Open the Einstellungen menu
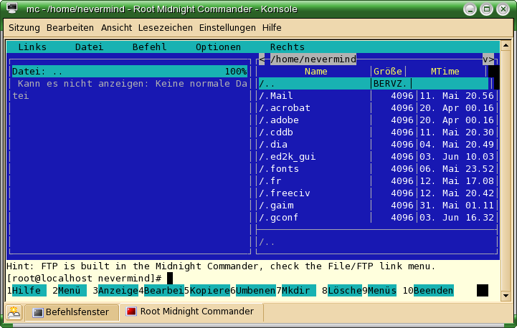 click(227, 28)
